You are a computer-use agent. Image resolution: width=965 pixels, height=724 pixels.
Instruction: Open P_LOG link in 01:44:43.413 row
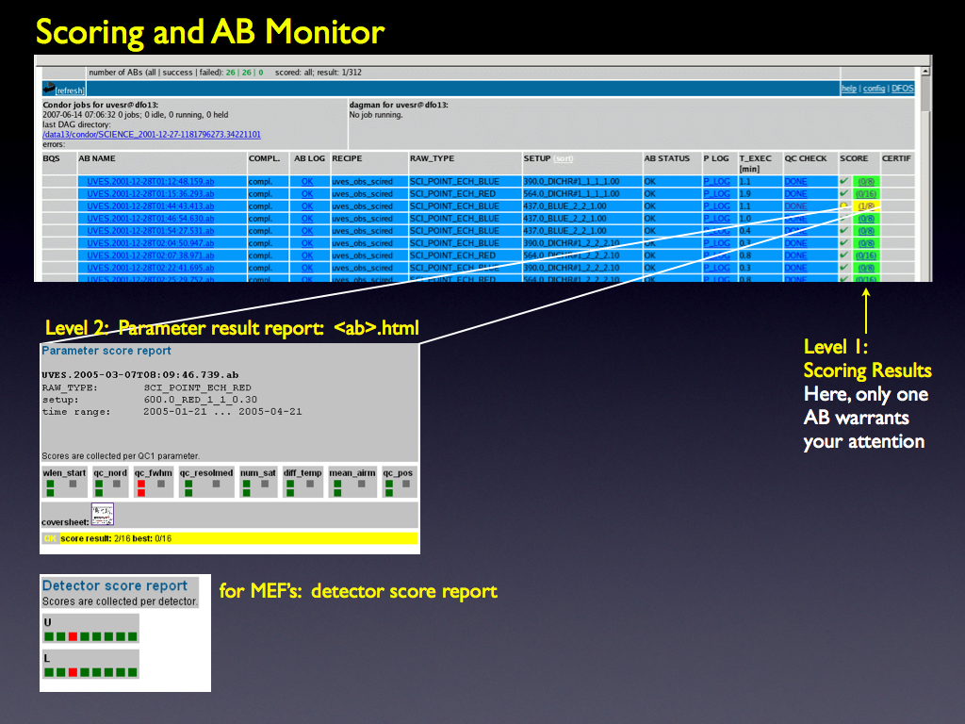(717, 206)
